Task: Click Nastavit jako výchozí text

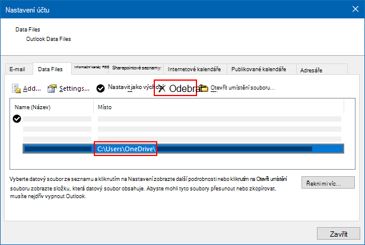Action: tap(136, 87)
